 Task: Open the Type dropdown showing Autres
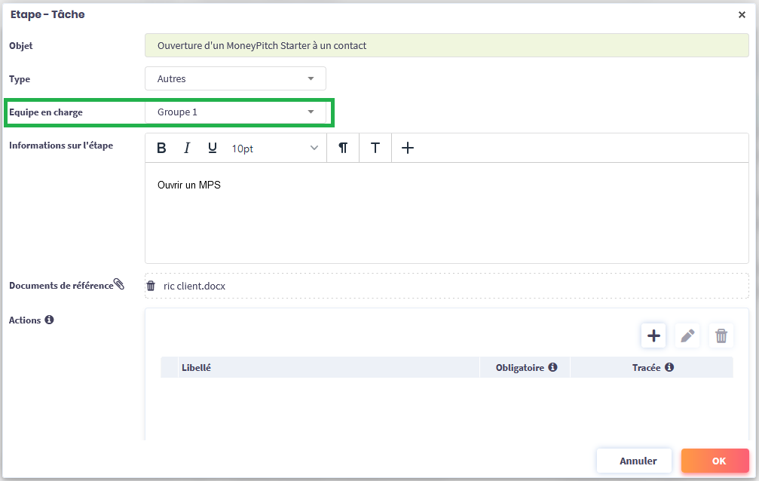point(235,78)
